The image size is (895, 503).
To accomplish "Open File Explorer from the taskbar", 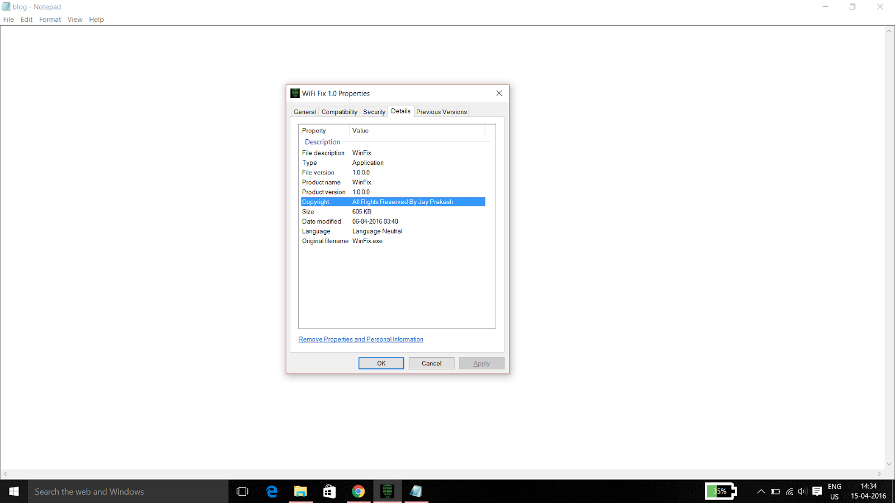I will pyautogui.click(x=301, y=491).
